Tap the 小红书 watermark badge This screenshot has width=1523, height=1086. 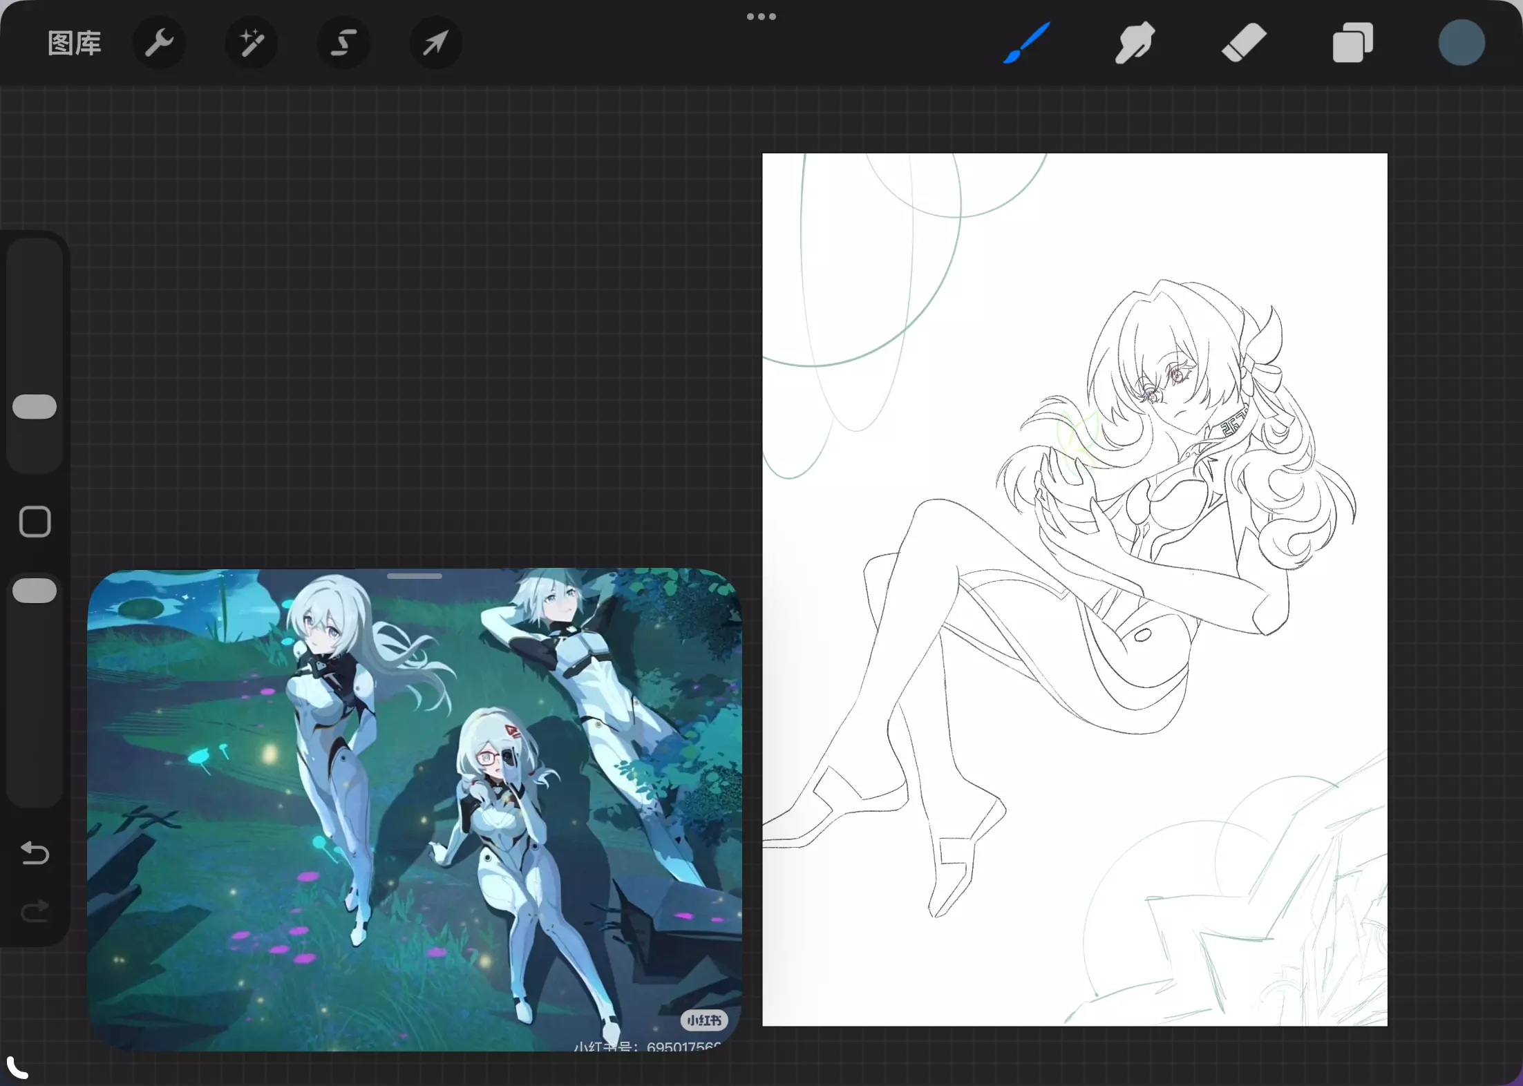(x=703, y=1020)
